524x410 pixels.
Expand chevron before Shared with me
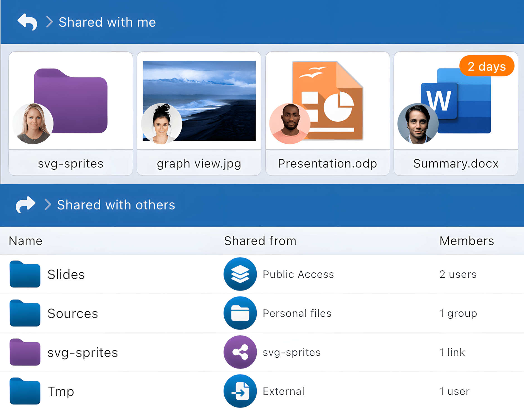tap(49, 22)
